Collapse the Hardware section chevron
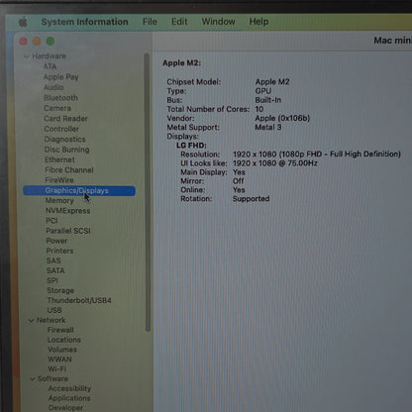Image resolution: width=412 pixels, height=412 pixels. pos(27,56)
